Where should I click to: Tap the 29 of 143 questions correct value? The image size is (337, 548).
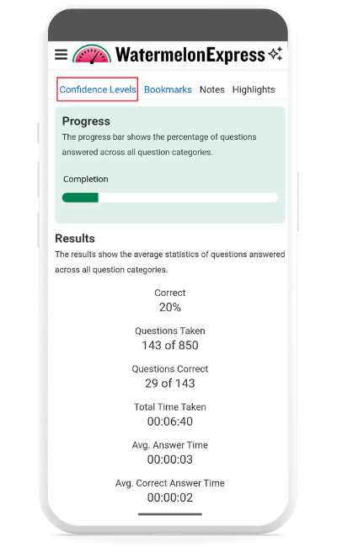(170, 384)
